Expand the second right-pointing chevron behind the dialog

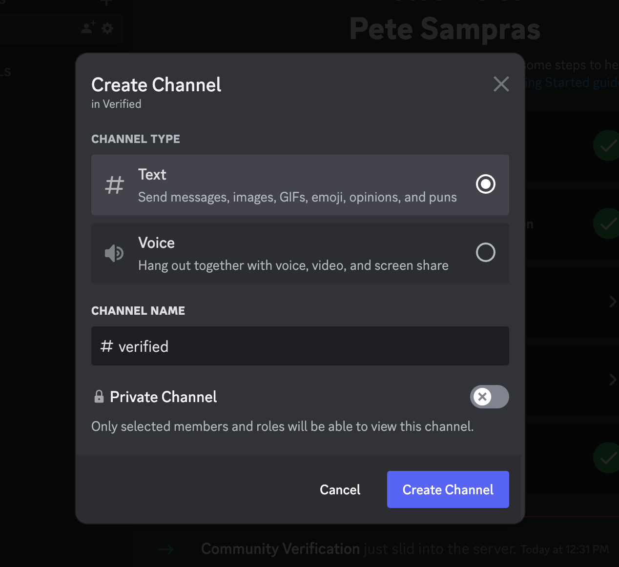(x=613, y=380)
